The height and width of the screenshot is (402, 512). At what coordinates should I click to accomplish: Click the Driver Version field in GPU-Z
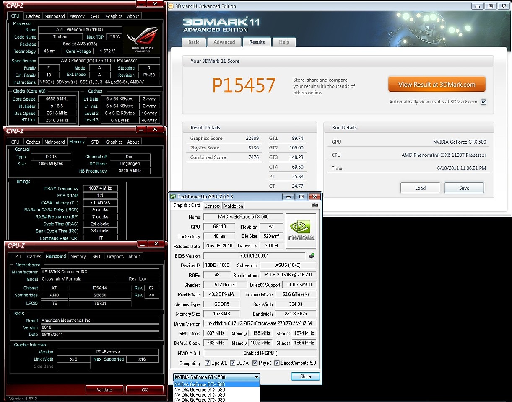point(260,323)
